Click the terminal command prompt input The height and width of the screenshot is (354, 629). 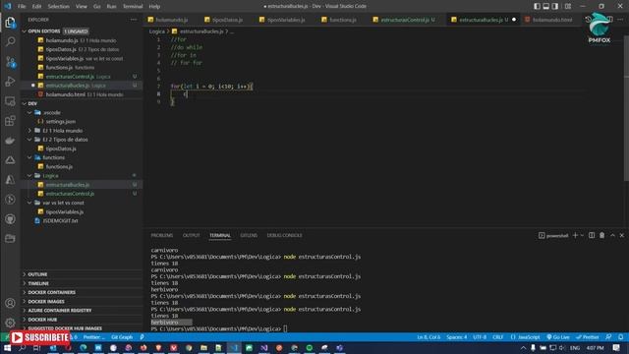click(x=285, y=328)
